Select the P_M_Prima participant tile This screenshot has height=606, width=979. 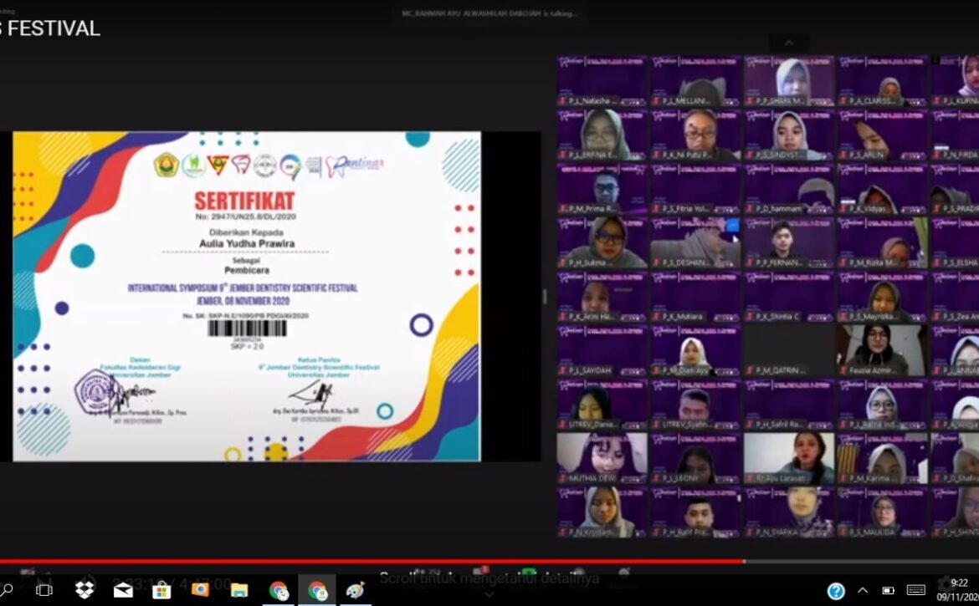pyautogui.click(x=602, y=189)
